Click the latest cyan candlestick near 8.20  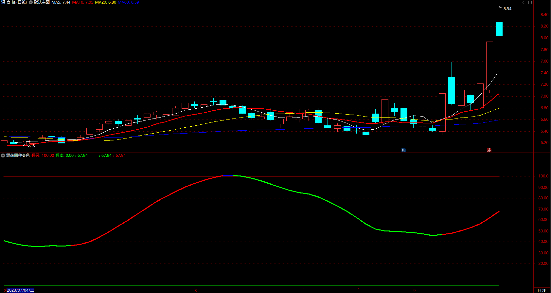tap(499, 29)
